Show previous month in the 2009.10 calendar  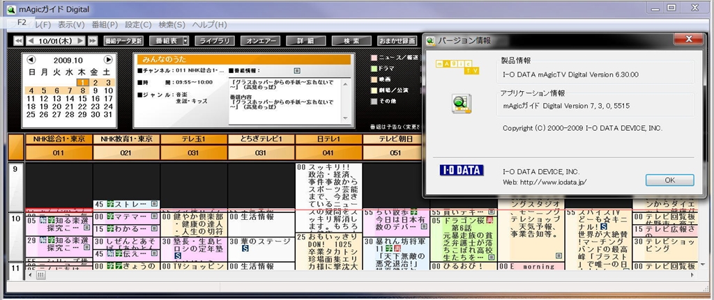pos(31,60)
